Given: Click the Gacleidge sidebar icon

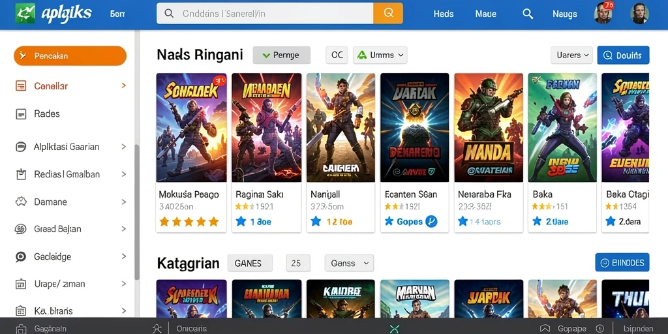Looking at the screenshot, I should (x=20, y=256).
